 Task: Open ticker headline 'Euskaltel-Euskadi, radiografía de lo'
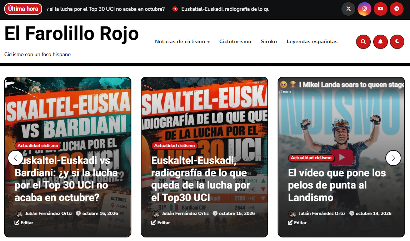click(x=225, y=9)
